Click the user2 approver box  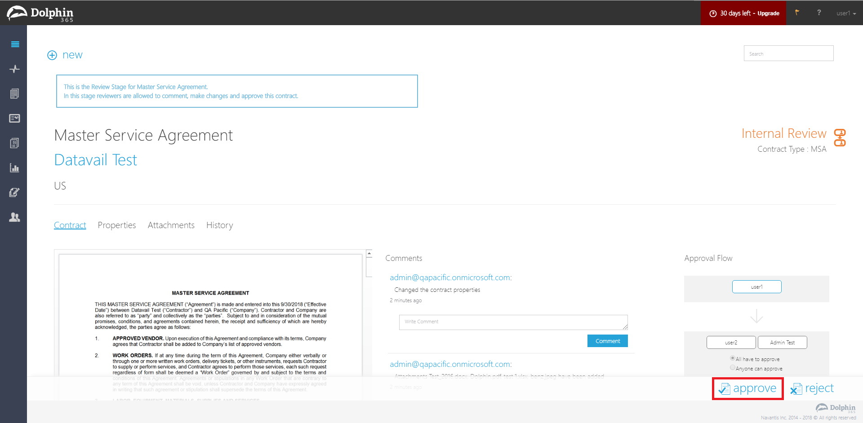tap(731, 342)
